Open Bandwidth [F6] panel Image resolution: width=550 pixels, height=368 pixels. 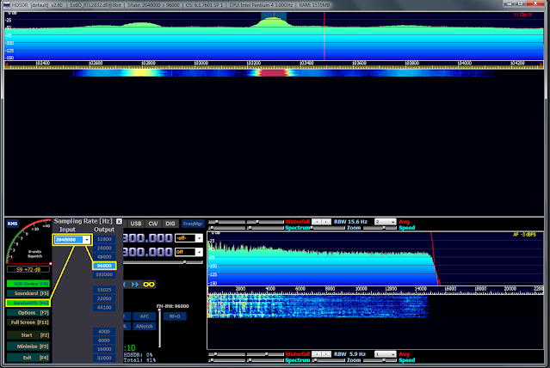(x=28, y=303)
